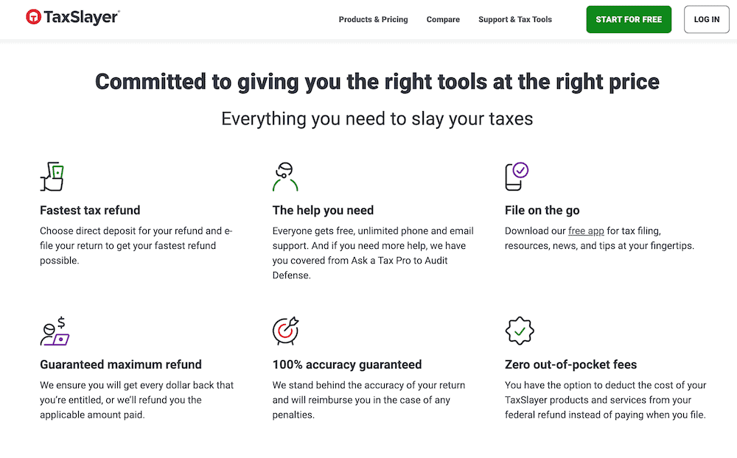Select the Fastest tax refund document icon
This screenshot has height=458, width=737.
click(51, 176)
